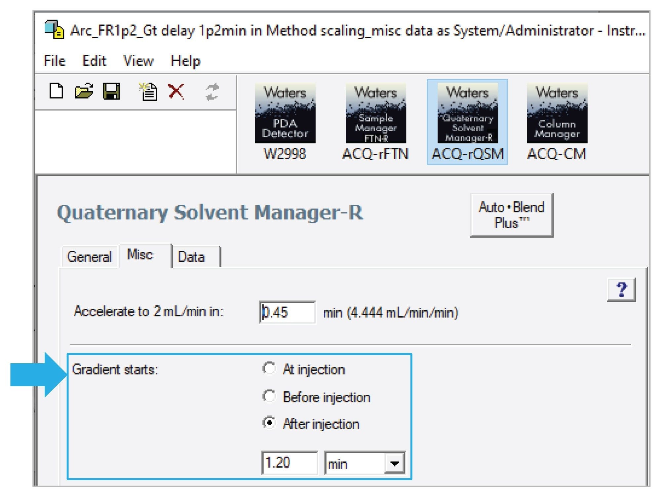This screenshot has height=501, width=661.
Task: Open the File menu
Action: point(55,60)
